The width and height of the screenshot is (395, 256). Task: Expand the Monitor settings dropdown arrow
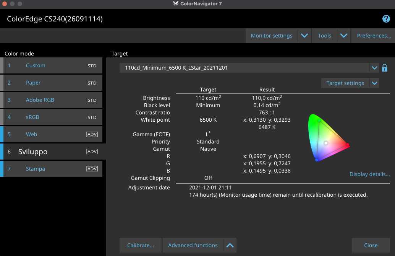(x=304, y=36)
